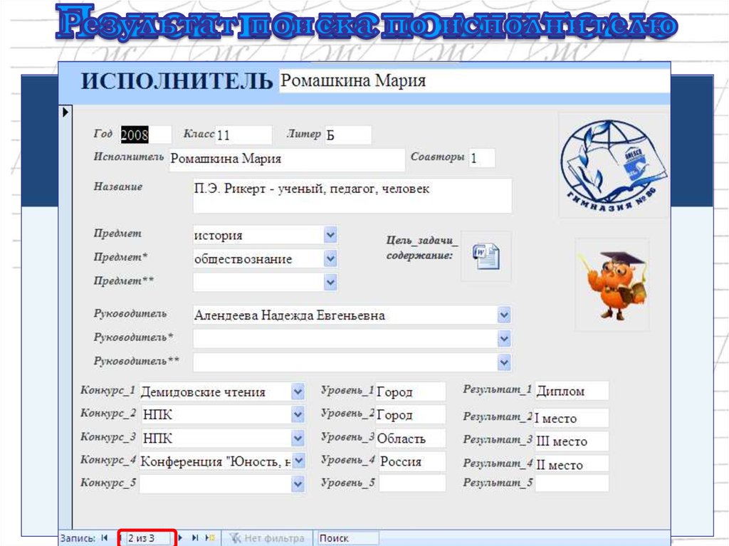This screenshot has width=729, height=546.
Task: Click the 'Литер' field showing Б
Action: click(347, 135)
